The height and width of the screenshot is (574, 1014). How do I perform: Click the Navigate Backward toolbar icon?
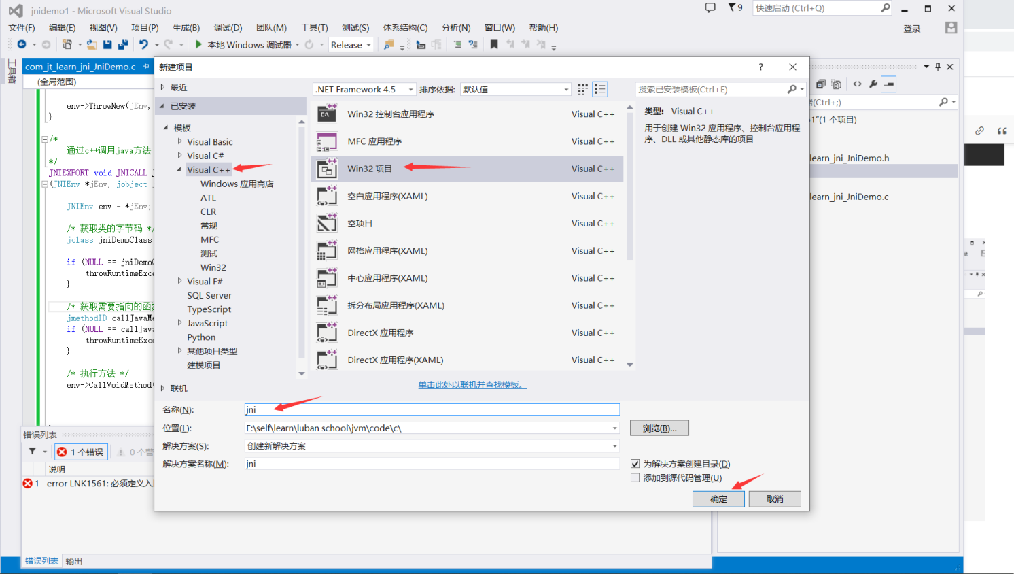(22, 44)
